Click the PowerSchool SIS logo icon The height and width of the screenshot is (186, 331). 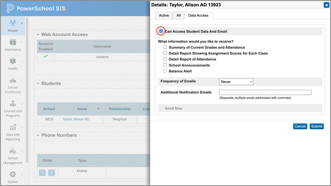click(x=10, y=8)
